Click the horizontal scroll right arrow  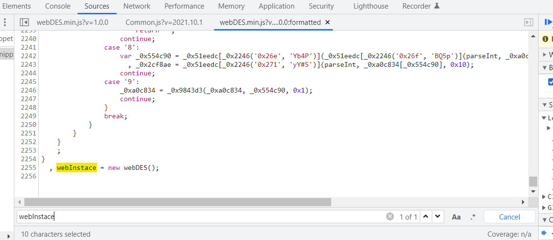(x=523, y=202)
